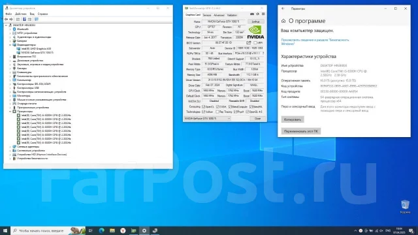
Task: Toggle the PhysX checkbox
Action: [x=235, y=112]
